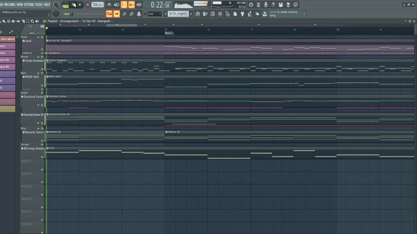Select the playlist zoom magnifier tool

pyautogui.click(x=32, y=21)
